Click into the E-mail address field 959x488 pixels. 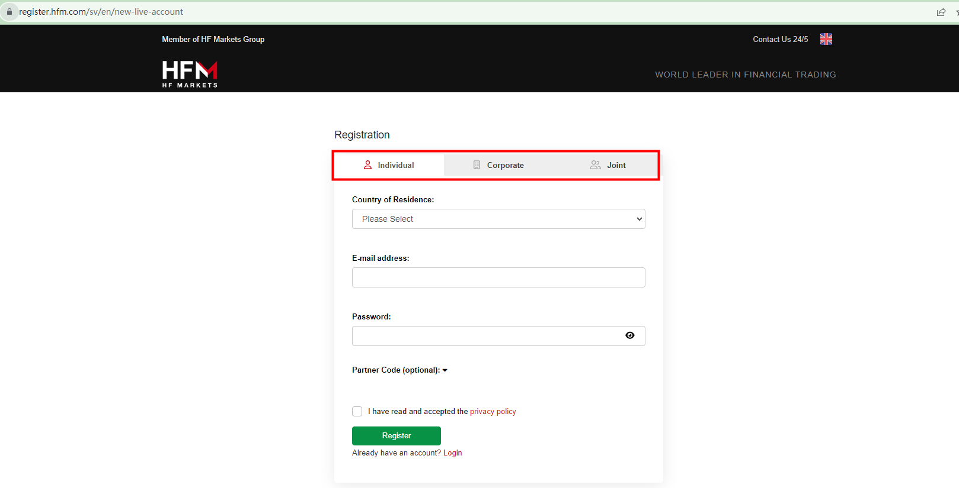(x=498, y=277)
